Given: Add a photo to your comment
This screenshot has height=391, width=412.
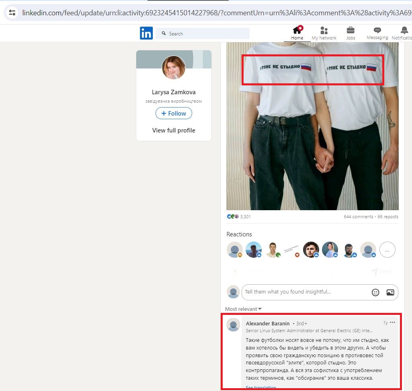Looking at the screenshot, I should coord(390,292).
